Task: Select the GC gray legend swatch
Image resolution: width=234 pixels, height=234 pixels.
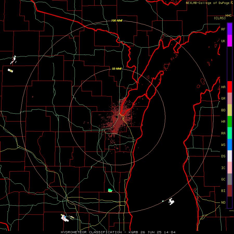Action: 230,179
